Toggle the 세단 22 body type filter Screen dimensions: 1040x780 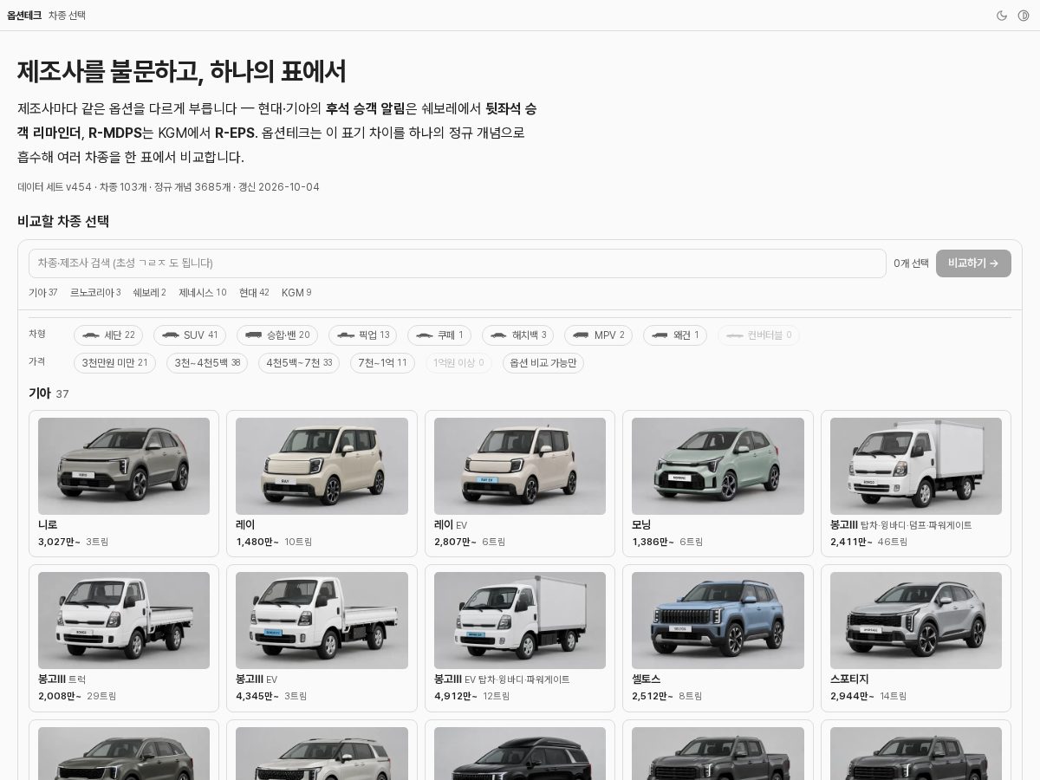click(108, 335)
